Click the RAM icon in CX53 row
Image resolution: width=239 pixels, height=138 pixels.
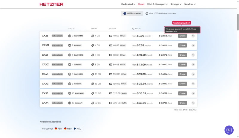click(x=93, y=93)
